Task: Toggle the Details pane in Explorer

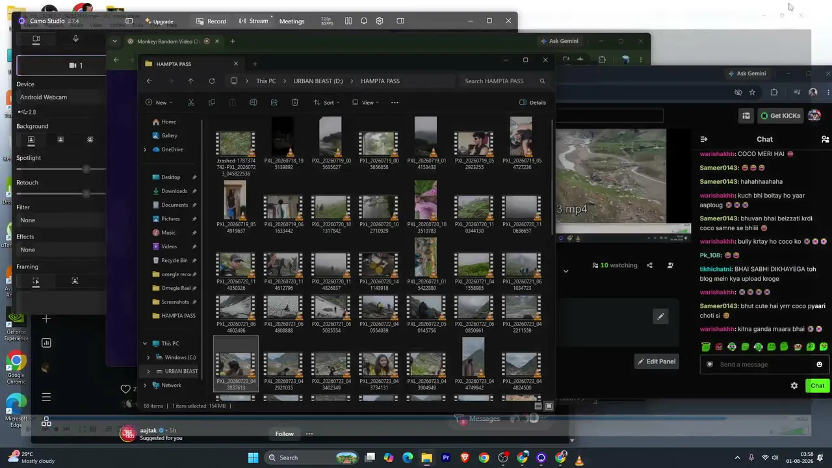Action: pos(532,103)
